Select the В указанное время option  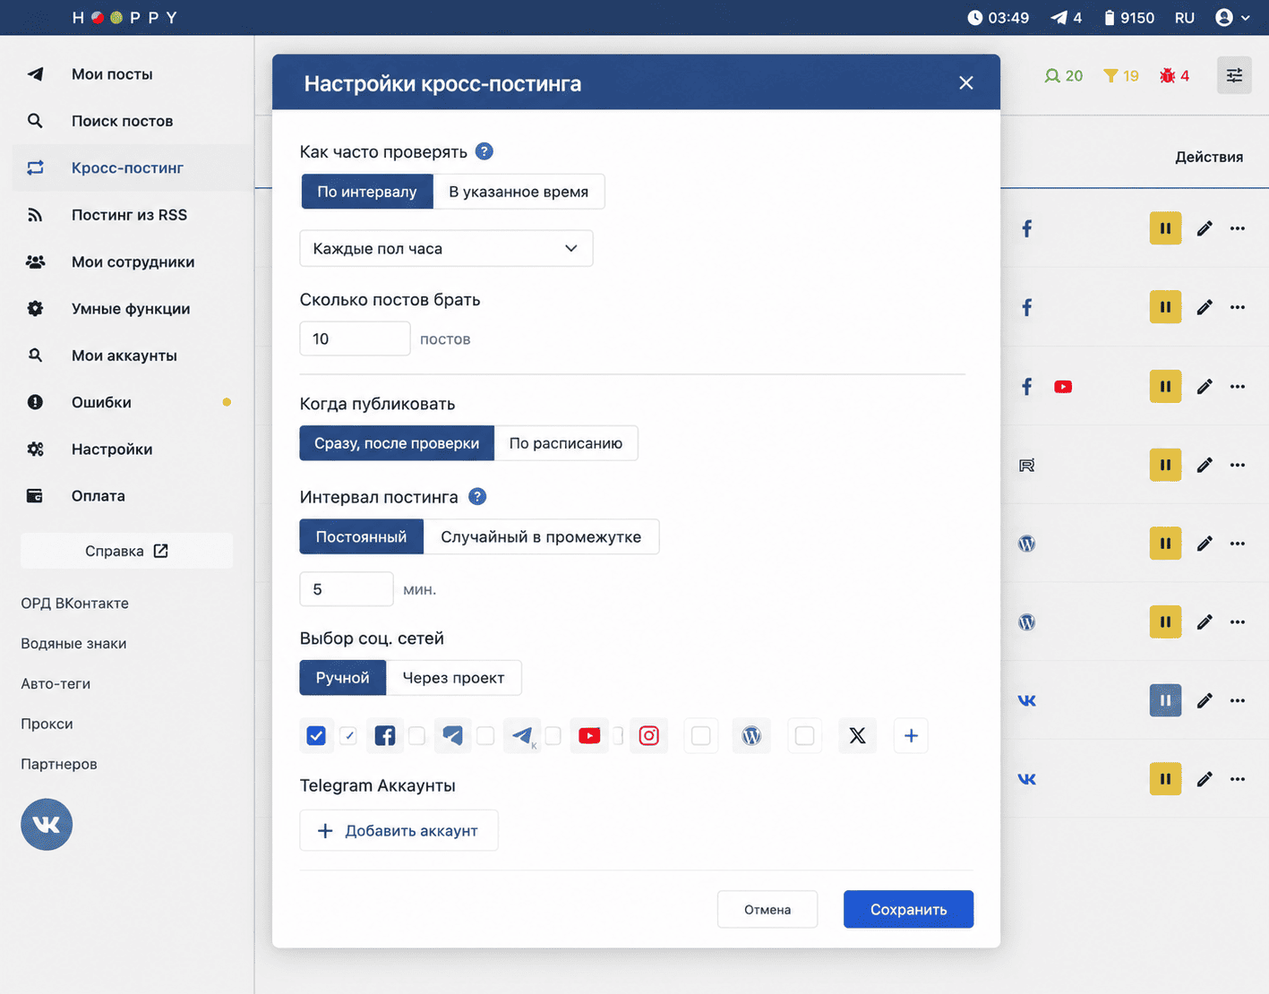coord(519,192)
